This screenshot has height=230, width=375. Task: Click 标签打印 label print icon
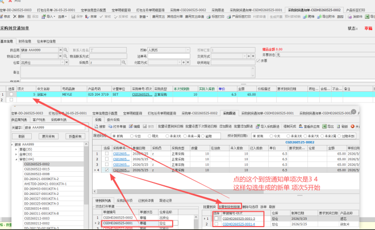click(209, 16)
